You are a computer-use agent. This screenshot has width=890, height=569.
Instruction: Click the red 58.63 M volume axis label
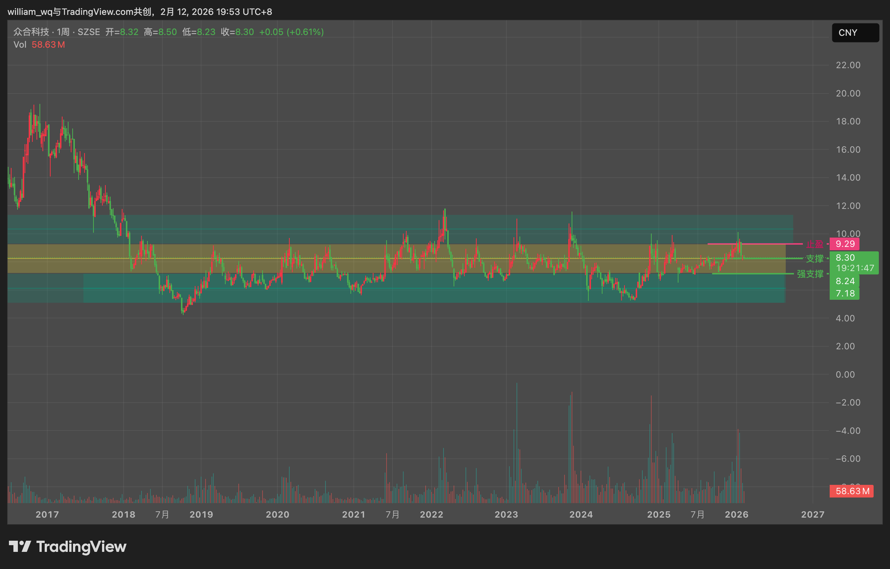point(852,491)
